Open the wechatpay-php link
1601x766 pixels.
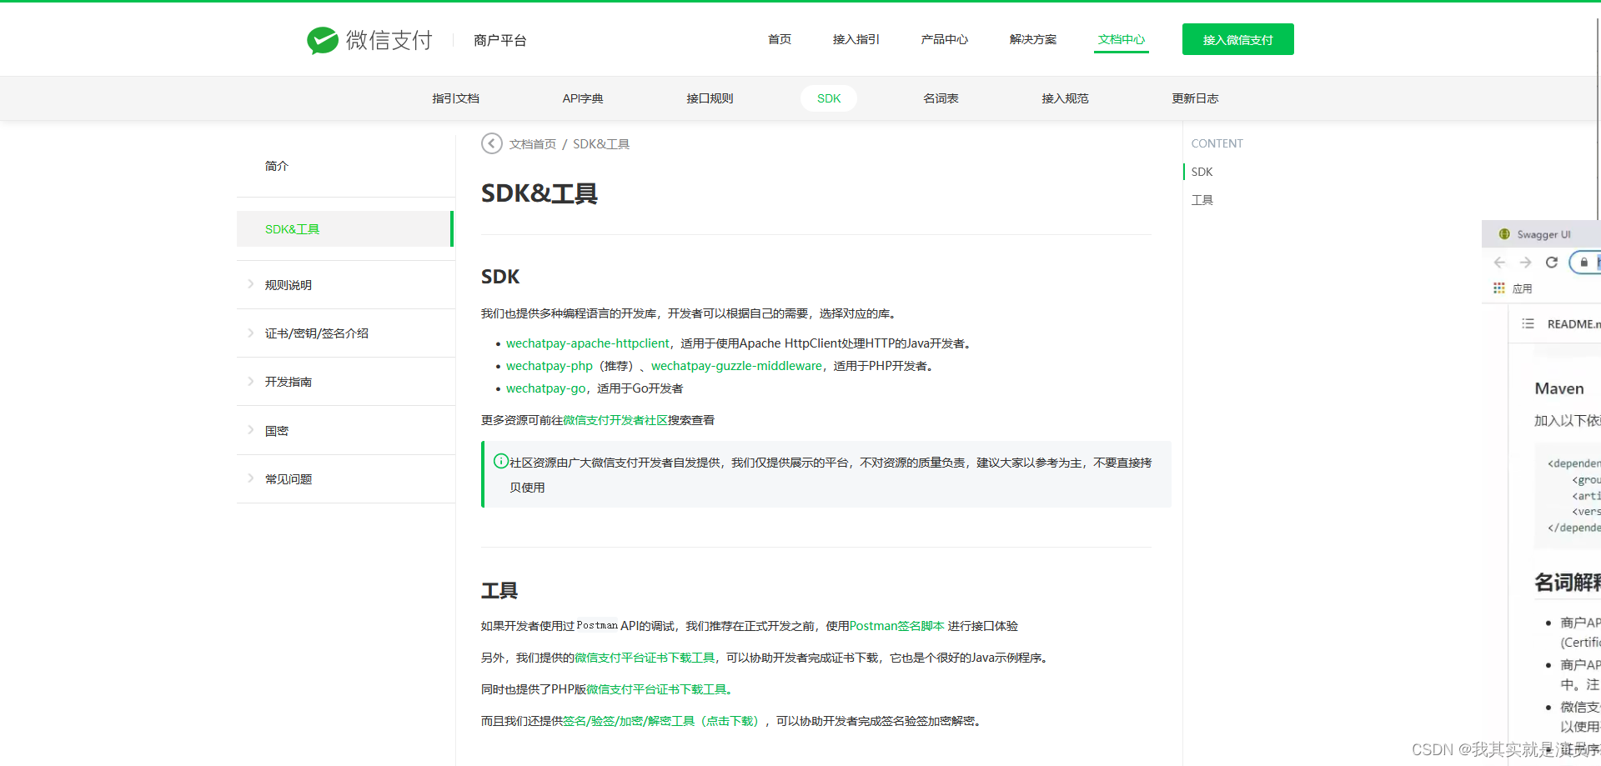[550, 366]
